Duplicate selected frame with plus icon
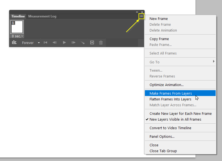 (x=92, y=42)
